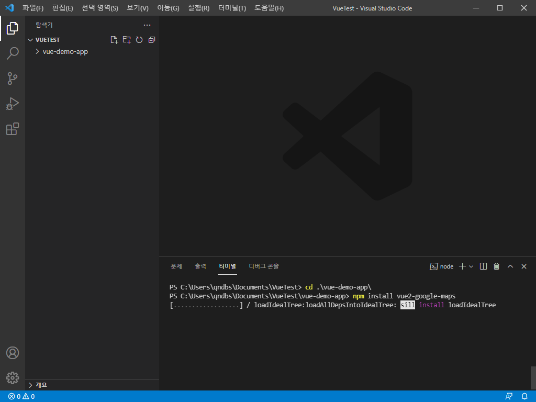Click the 'cd .\vue-demo-app\' command text
This screenshot has width=536, height=402.
click(x=338, y=287)
